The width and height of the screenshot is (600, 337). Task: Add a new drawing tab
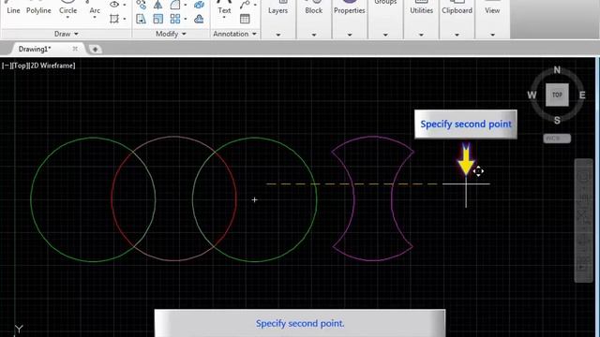(95, 49)
